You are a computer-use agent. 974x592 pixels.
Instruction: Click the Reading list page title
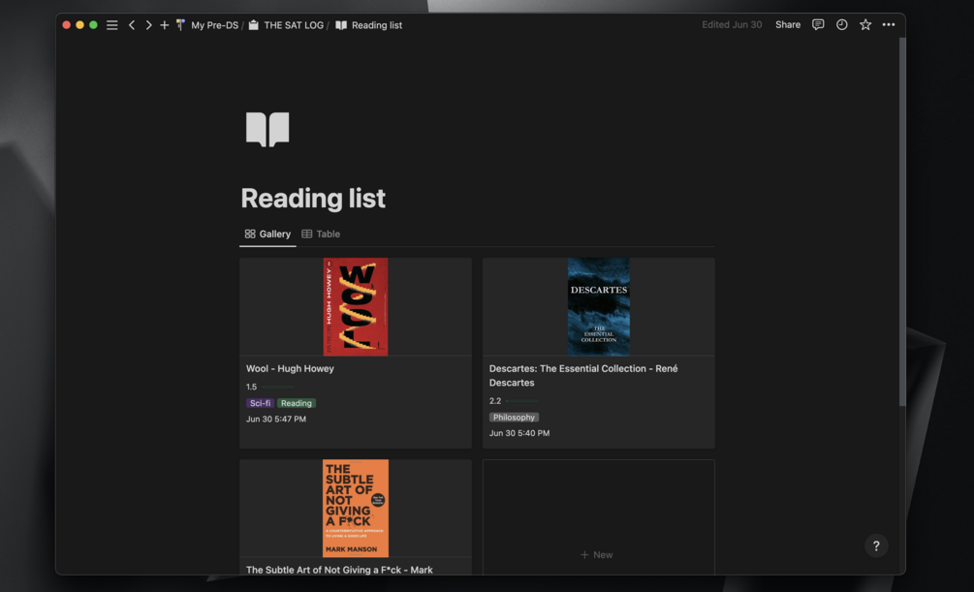point(313,199)
